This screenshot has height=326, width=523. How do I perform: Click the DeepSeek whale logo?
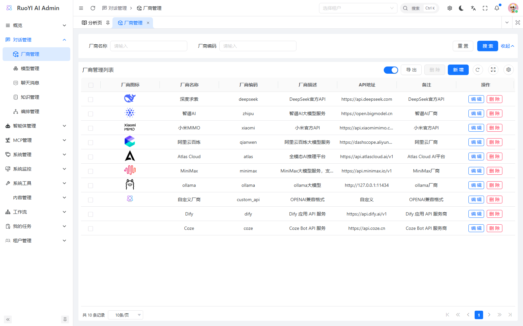pyautogui.click(x=130, y=98)
